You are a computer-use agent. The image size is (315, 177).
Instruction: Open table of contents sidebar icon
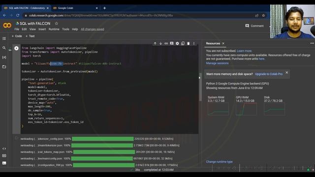(4, 38)
